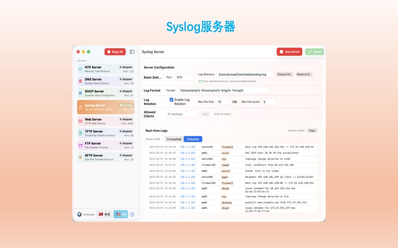Switch display mode to Formatted
Screen dimensions: 398x248
[x=174, y=139]
